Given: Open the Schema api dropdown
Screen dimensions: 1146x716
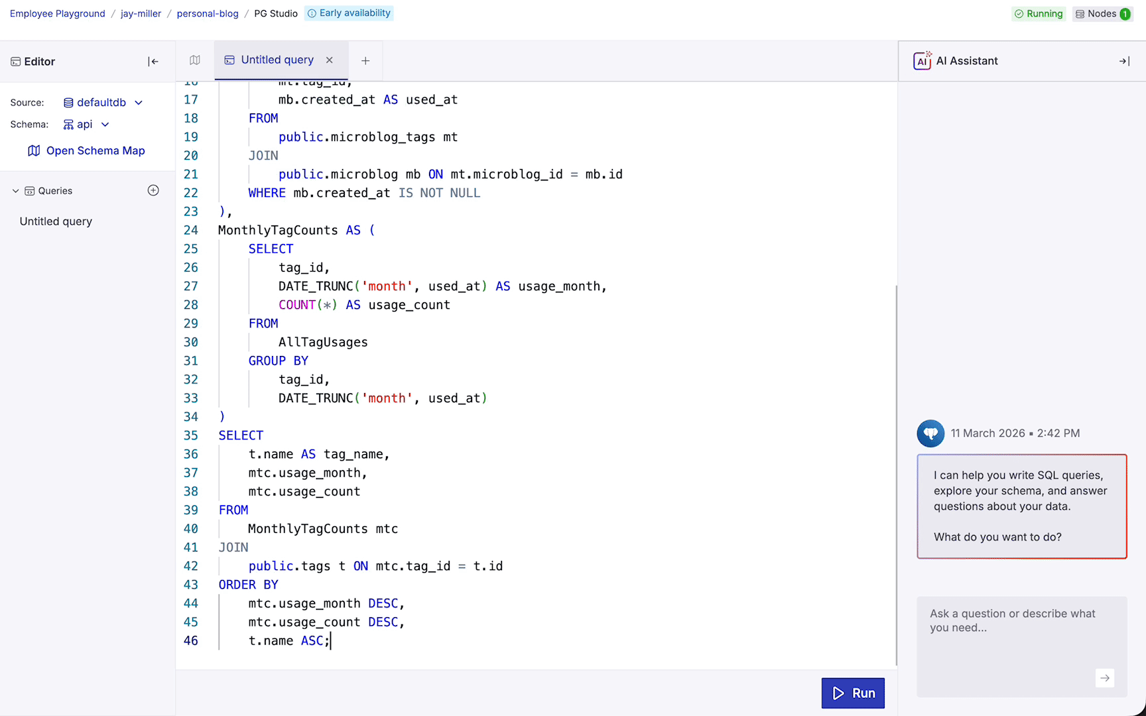Looking at the screenshot, I should click(86, 125).
